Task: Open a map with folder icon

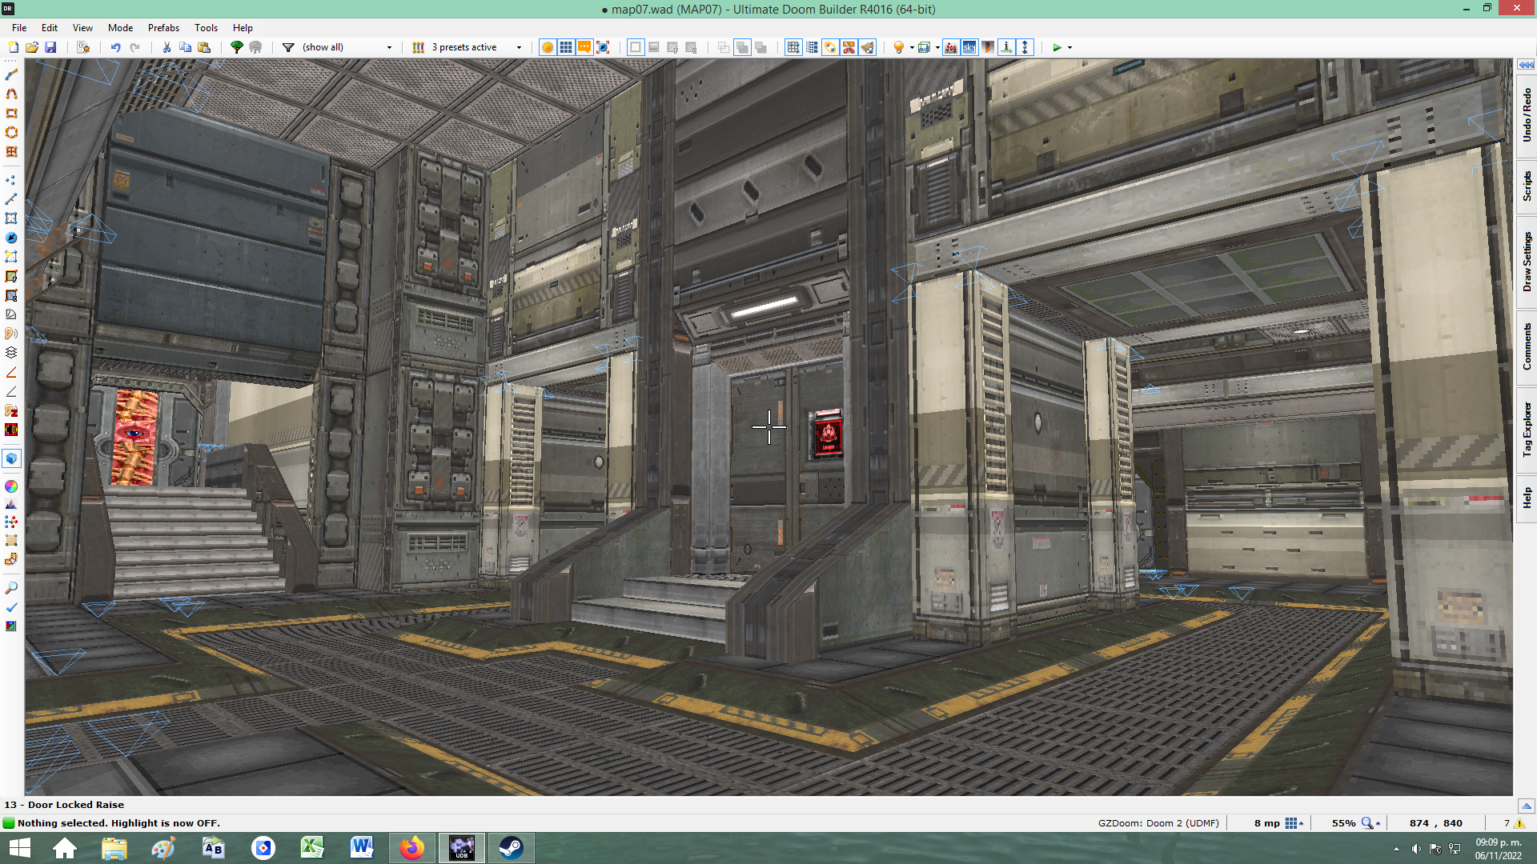Action: coord(32,47)
